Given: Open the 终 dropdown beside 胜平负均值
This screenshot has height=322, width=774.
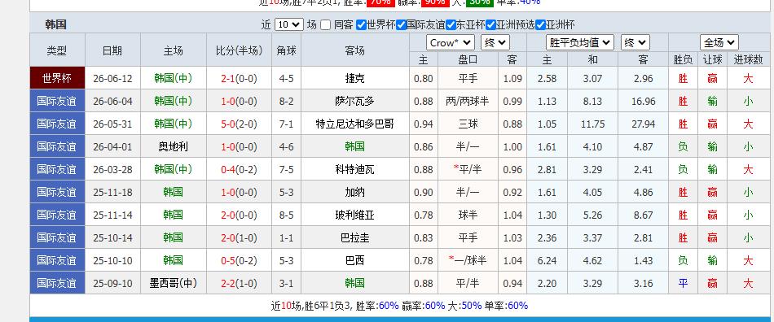Looking at the screenshot, I should [635, 43].
